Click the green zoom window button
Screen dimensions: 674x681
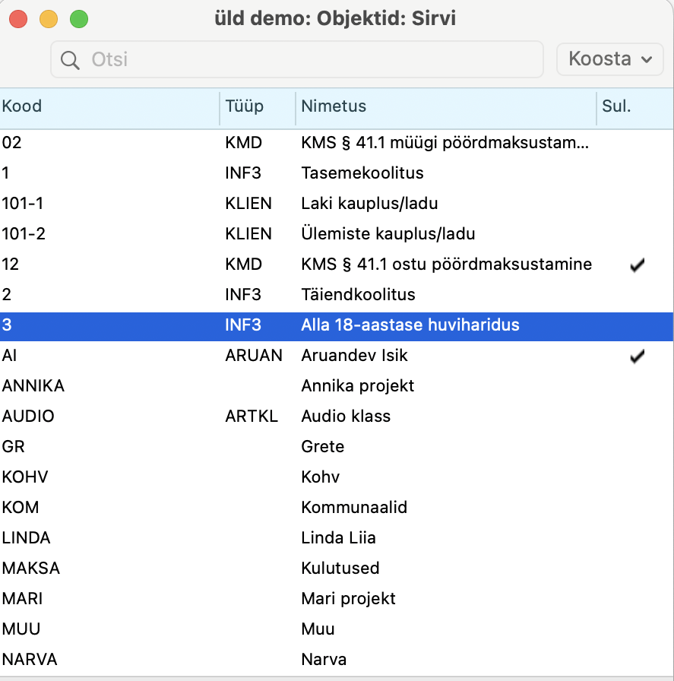pos(79,20)
